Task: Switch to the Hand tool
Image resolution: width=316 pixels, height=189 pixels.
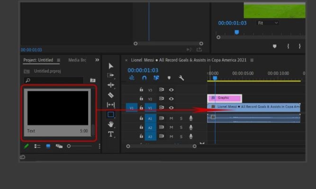Action: pos(111,124)
